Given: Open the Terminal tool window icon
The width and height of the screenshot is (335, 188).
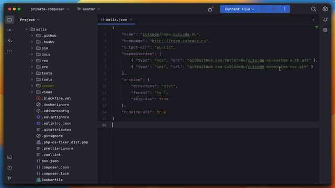Looking at the screenshot, I should click(x=9, y=157).
